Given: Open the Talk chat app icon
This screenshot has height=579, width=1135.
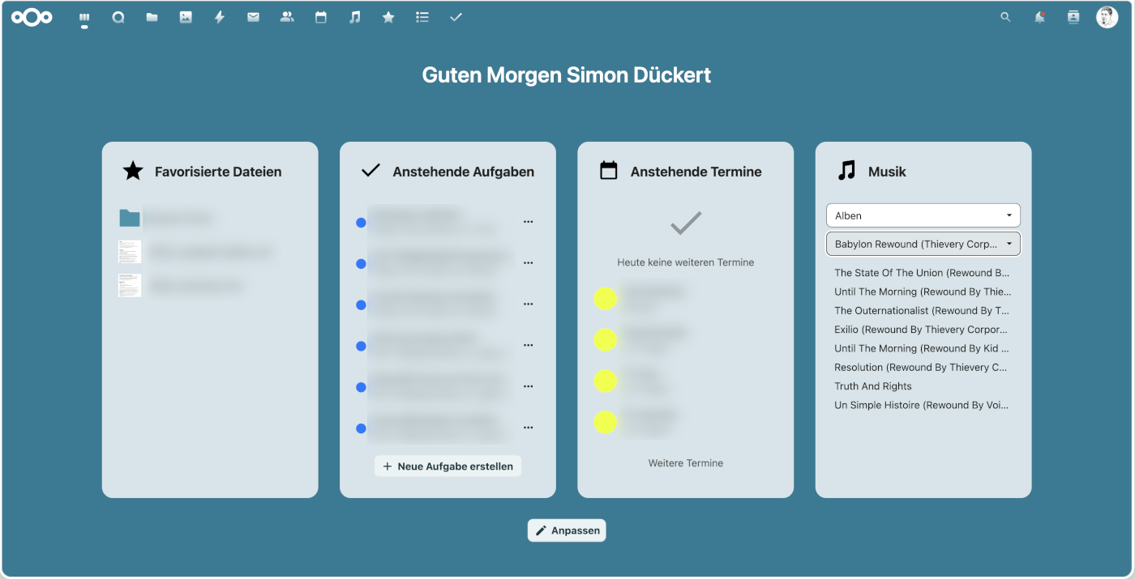Looking at the screenshot, I should (118, 17).
